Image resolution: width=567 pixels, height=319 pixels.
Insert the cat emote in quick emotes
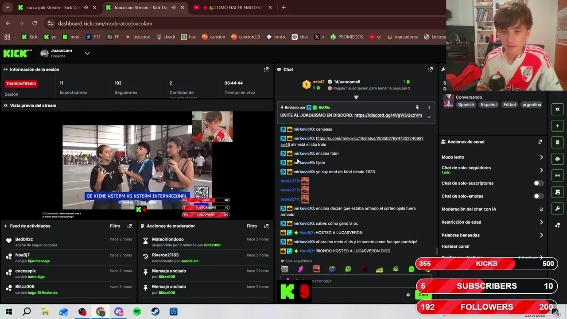[284, 269]
